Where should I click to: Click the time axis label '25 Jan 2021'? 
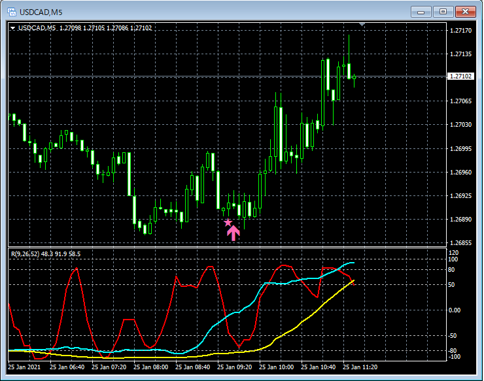click(x=24, y=367)
